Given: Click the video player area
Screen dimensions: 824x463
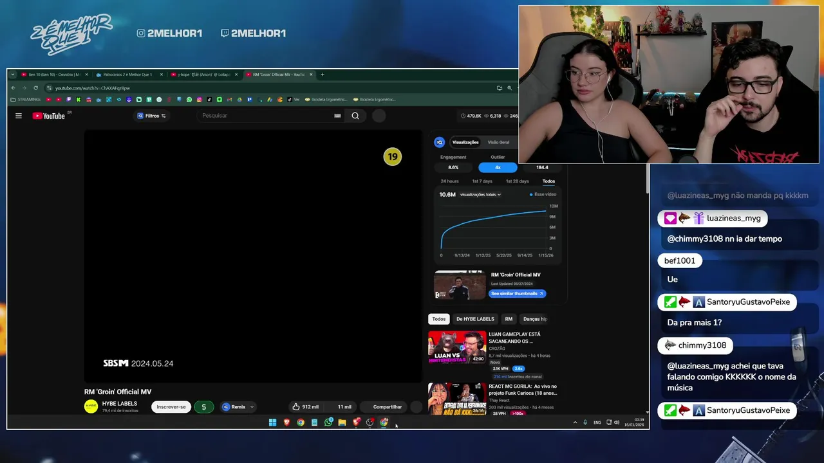Looking at the screenshot, I should [x=253, y=256].
